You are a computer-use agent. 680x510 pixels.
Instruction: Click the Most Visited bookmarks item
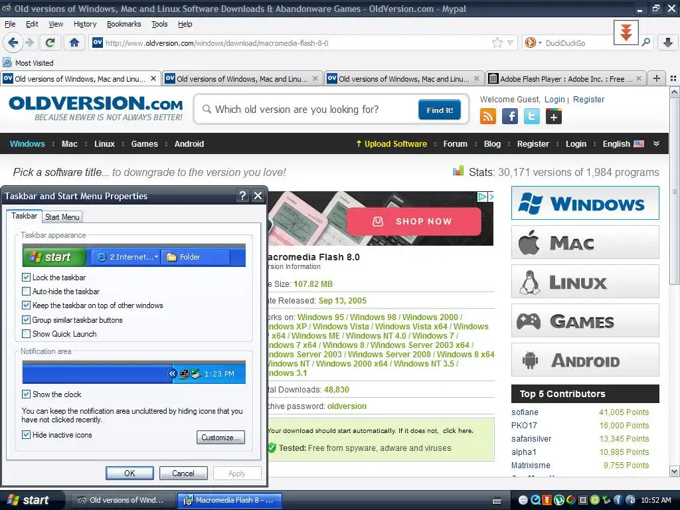(x=28, y=63)
